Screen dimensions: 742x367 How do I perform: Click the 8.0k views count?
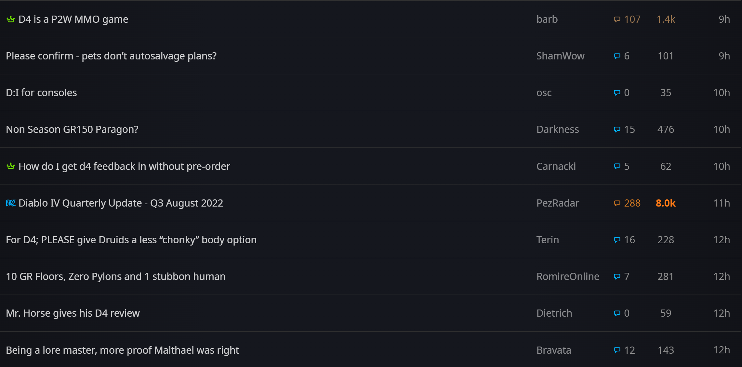666,203
